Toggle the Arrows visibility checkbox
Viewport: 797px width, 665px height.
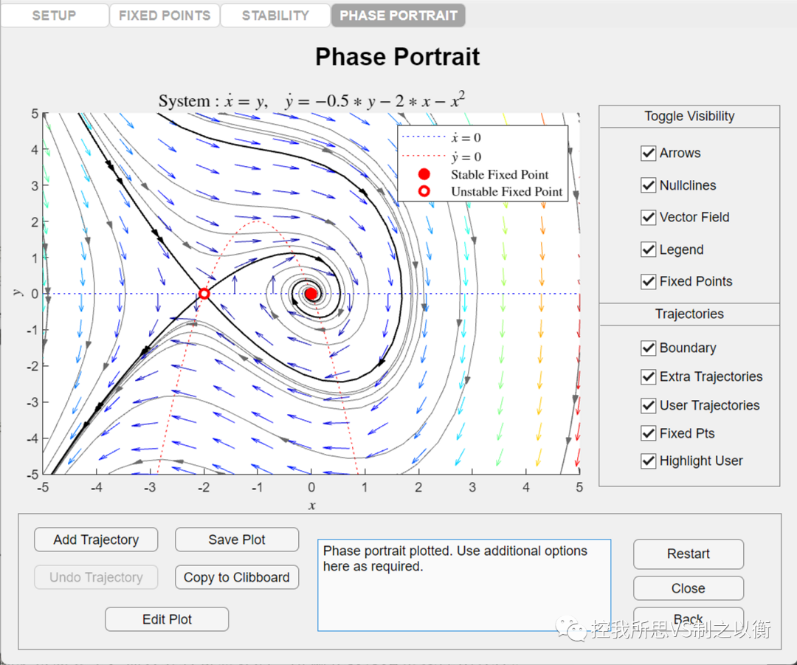[648, 153]
